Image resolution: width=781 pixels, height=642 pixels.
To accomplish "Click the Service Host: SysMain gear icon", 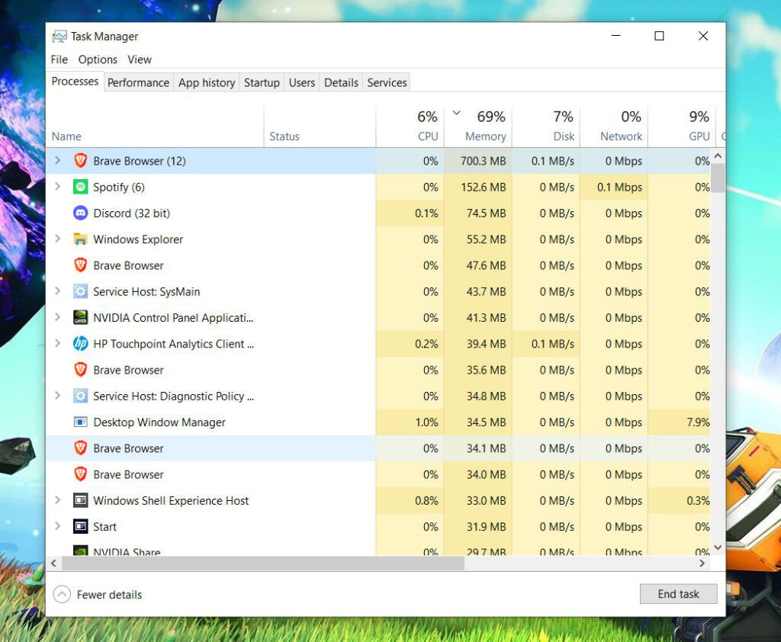I will [80, 291].
